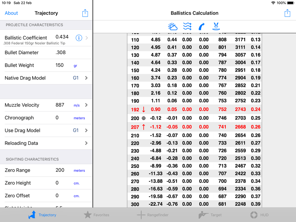Select the red 192 range row
The height and width of the screenshot is (222, 296).
point(194,110)
